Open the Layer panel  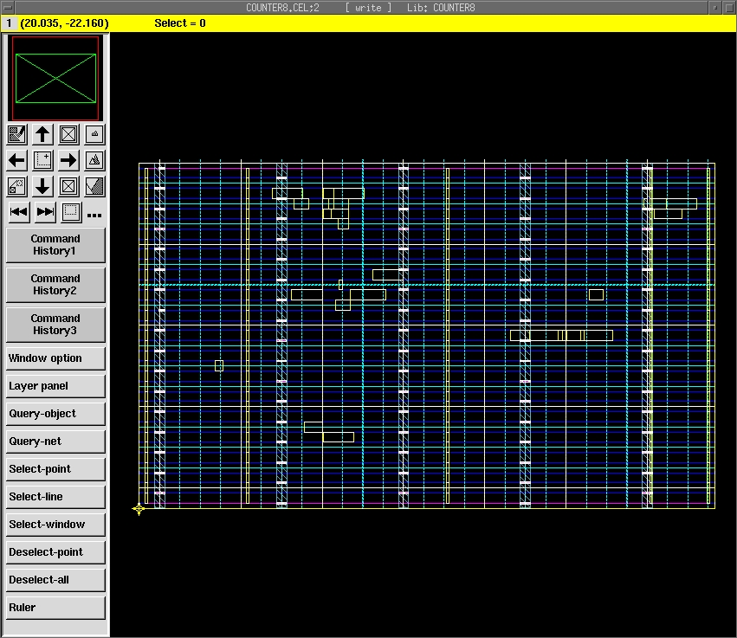[x=55, y=386]
